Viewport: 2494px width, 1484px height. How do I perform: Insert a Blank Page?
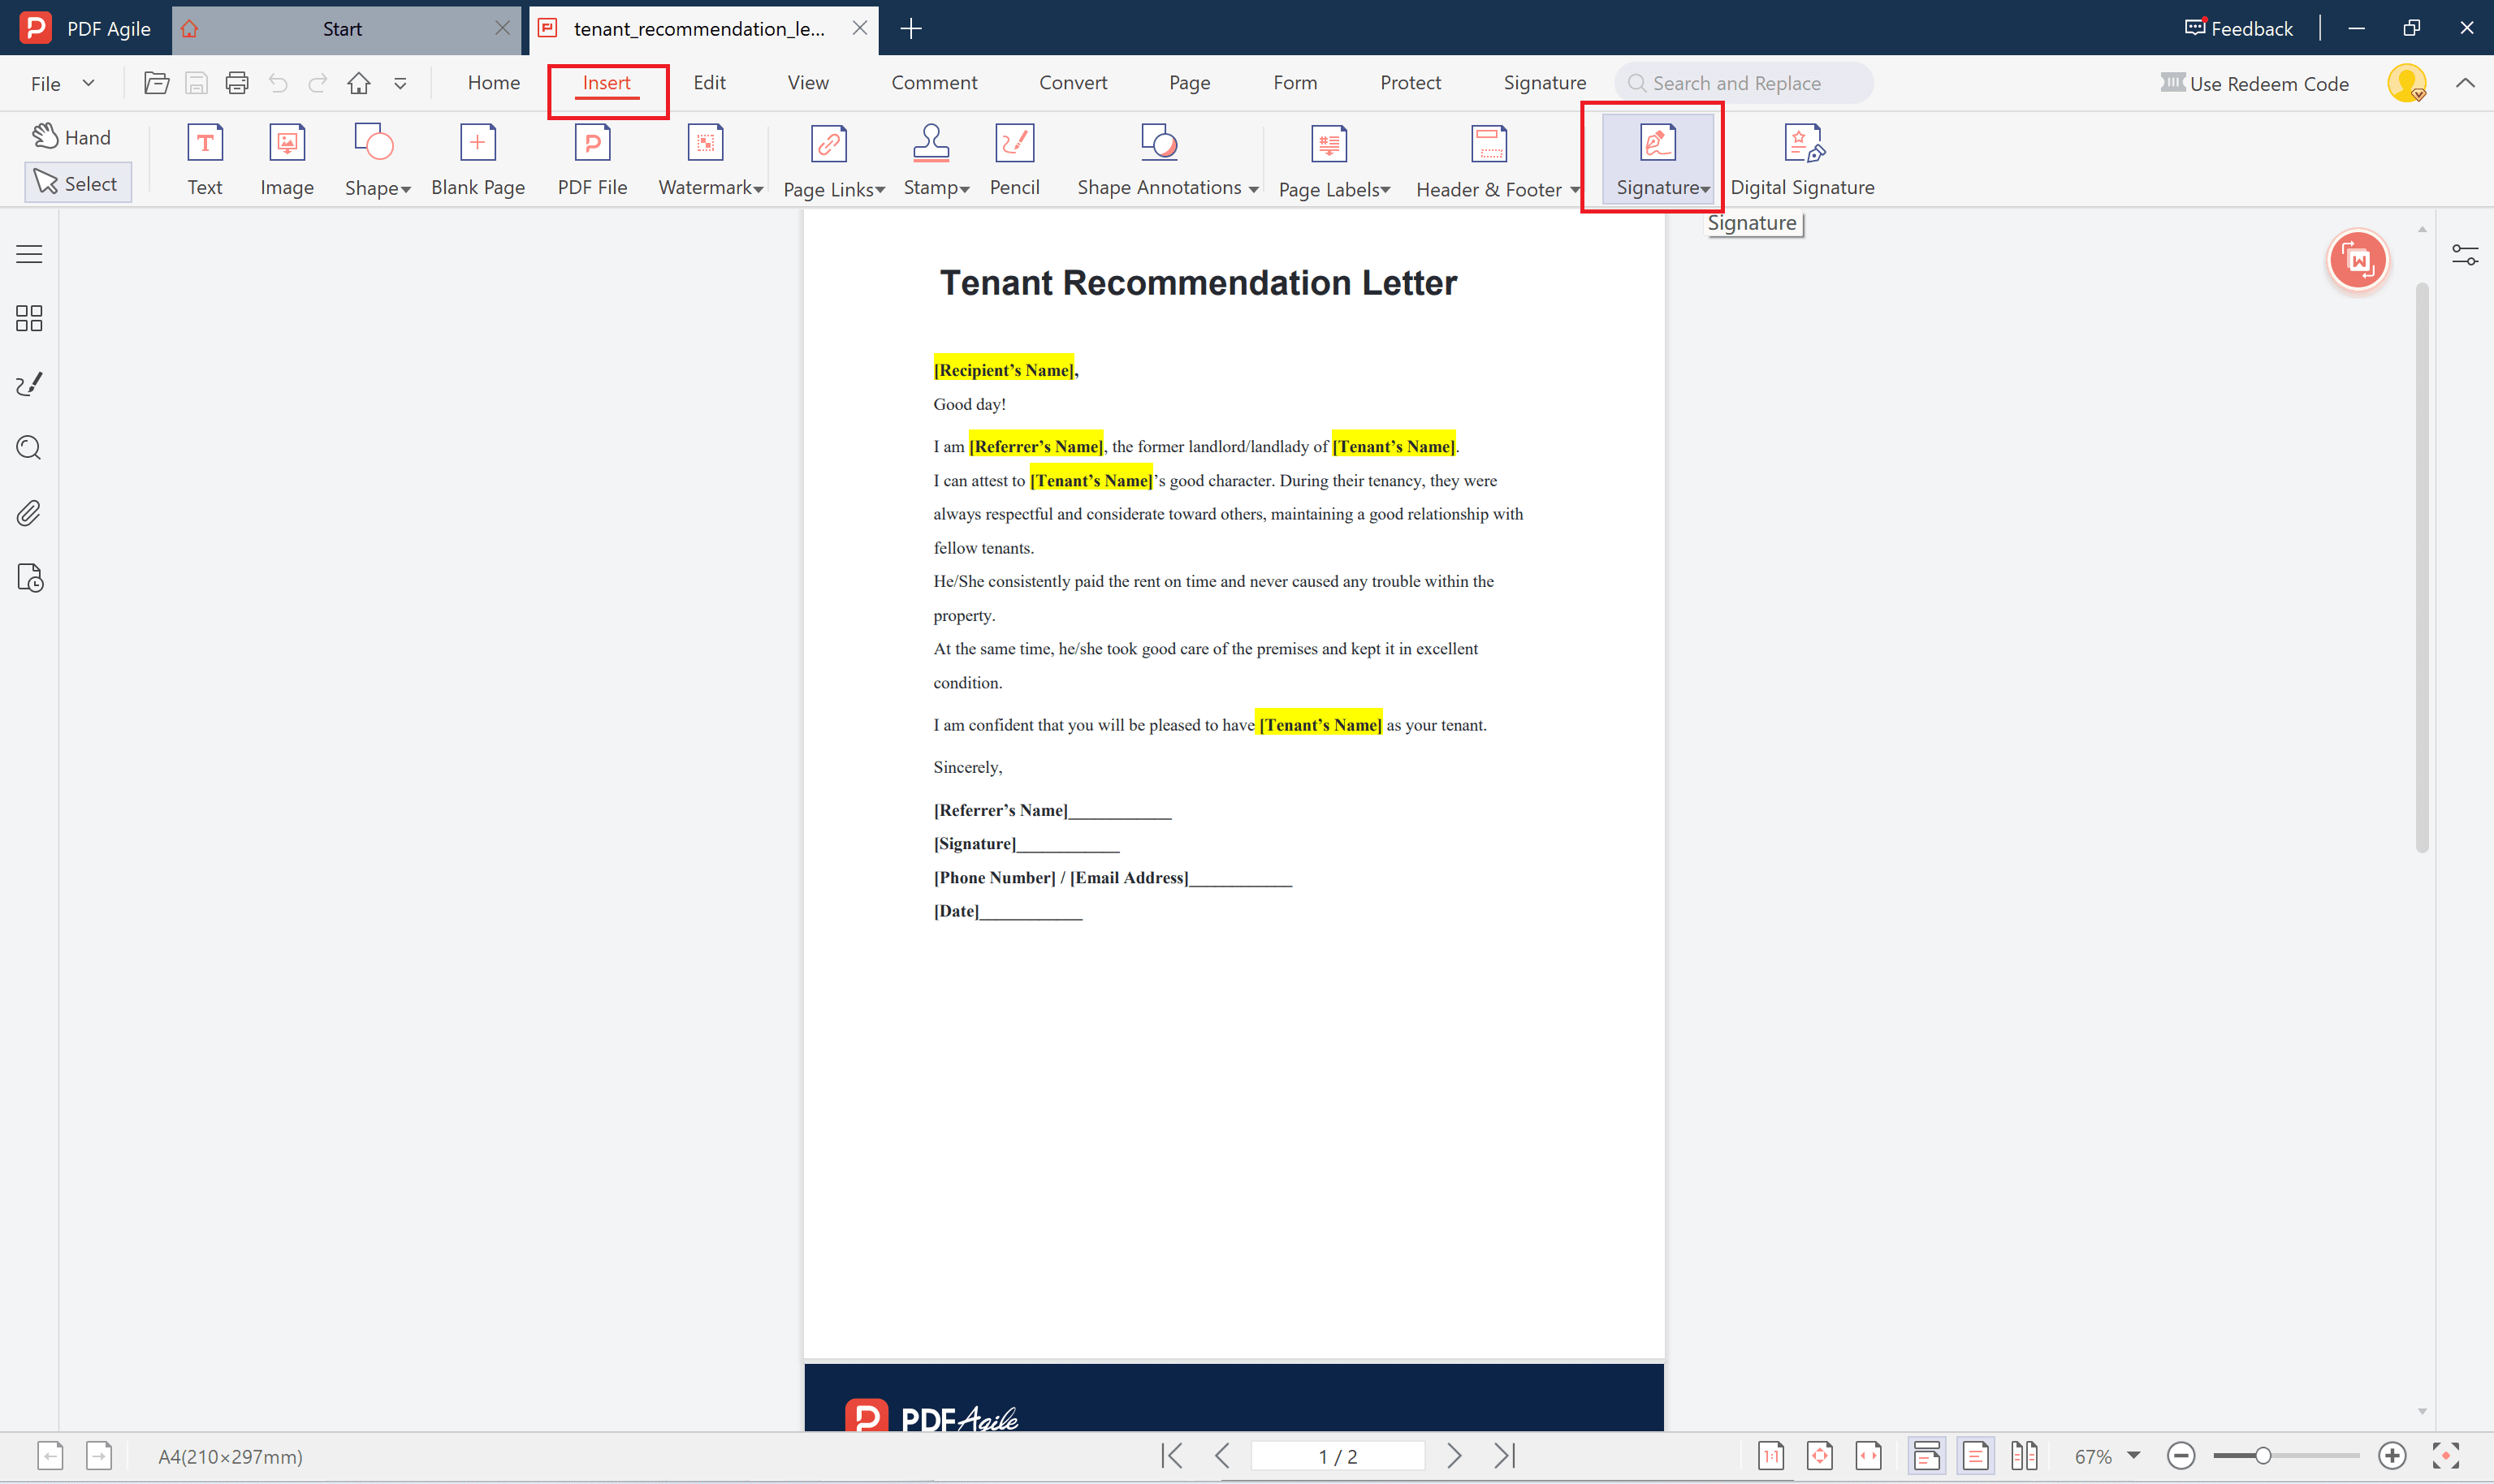coord(478,158)
